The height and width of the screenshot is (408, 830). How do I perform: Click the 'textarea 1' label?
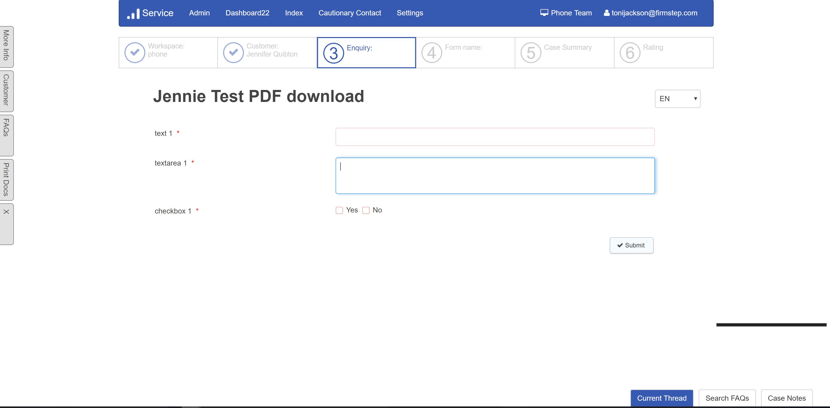coord(171,163)
